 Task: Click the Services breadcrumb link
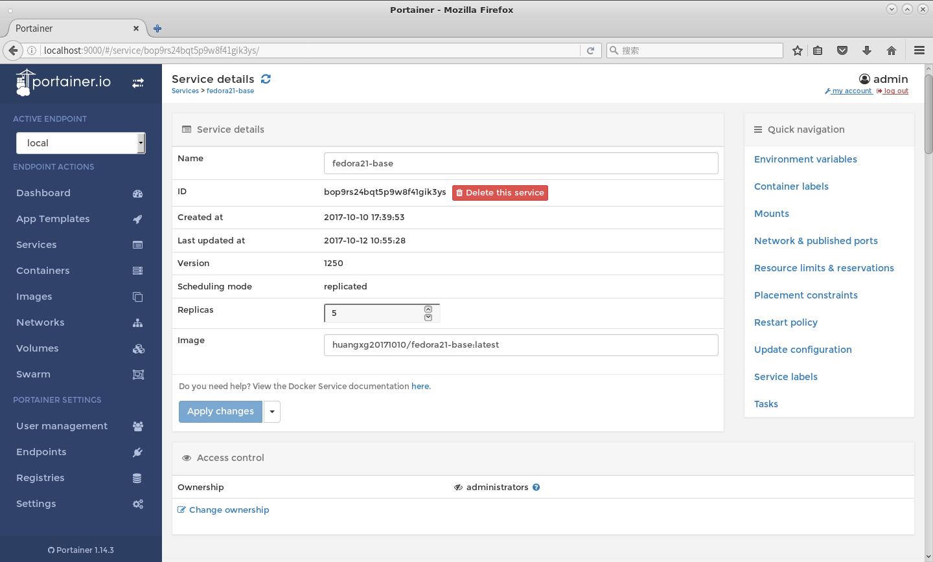click(x=185, y=91)
